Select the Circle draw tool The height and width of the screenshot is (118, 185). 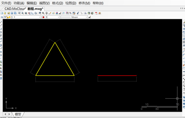click(x=1, y=45)
